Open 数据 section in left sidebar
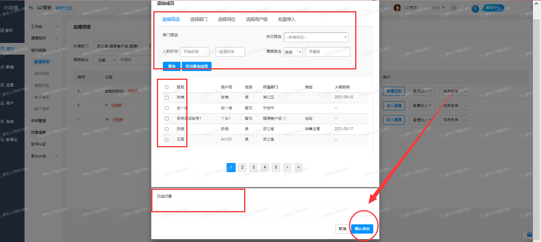Screen dimensions: 541x242 [7, 67]
